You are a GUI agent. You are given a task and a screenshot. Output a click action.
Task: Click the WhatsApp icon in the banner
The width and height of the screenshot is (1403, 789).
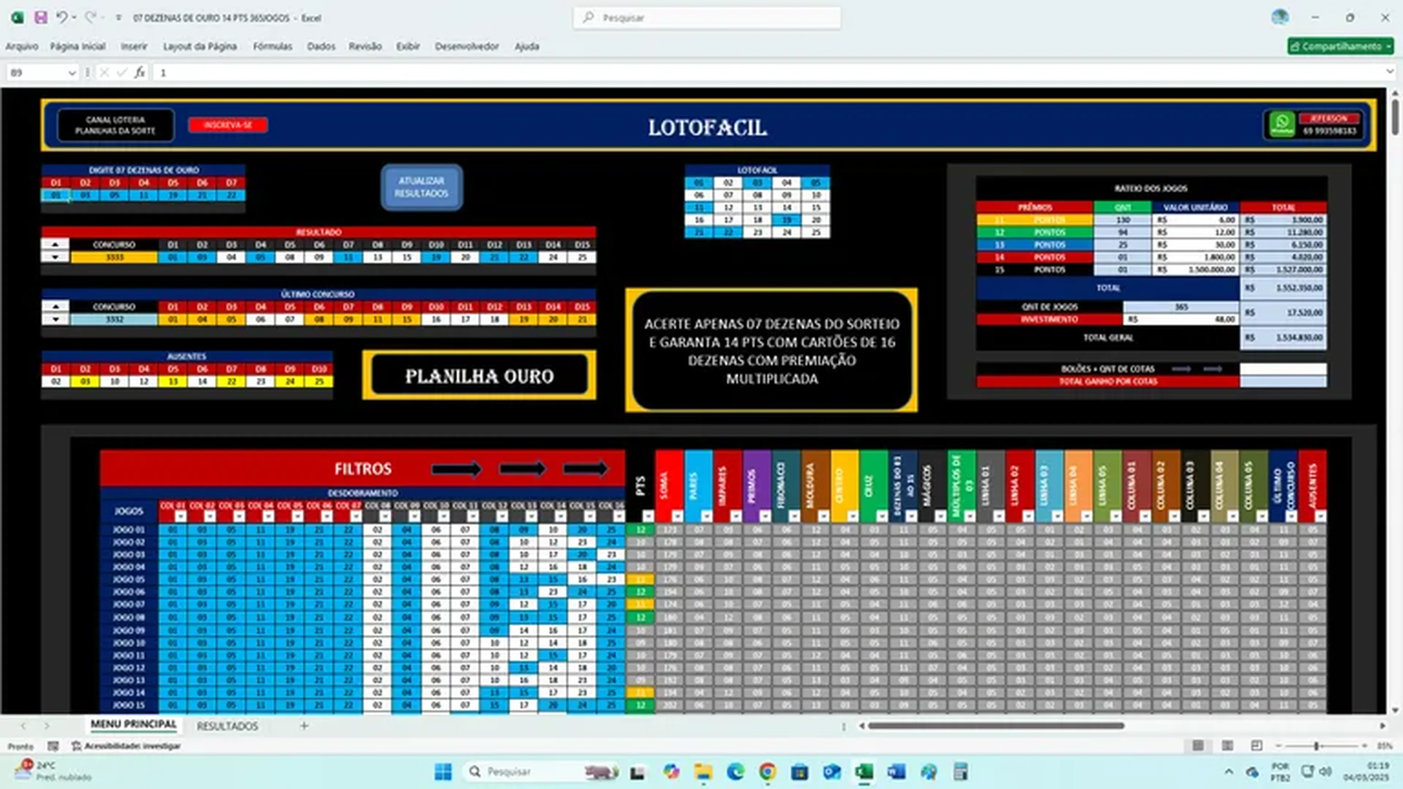point(1282,125)
